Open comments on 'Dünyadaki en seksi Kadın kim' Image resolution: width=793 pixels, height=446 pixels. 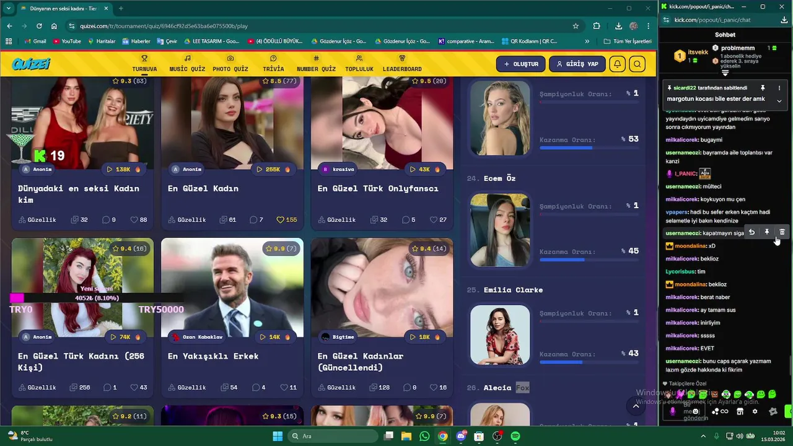point(105,220)
